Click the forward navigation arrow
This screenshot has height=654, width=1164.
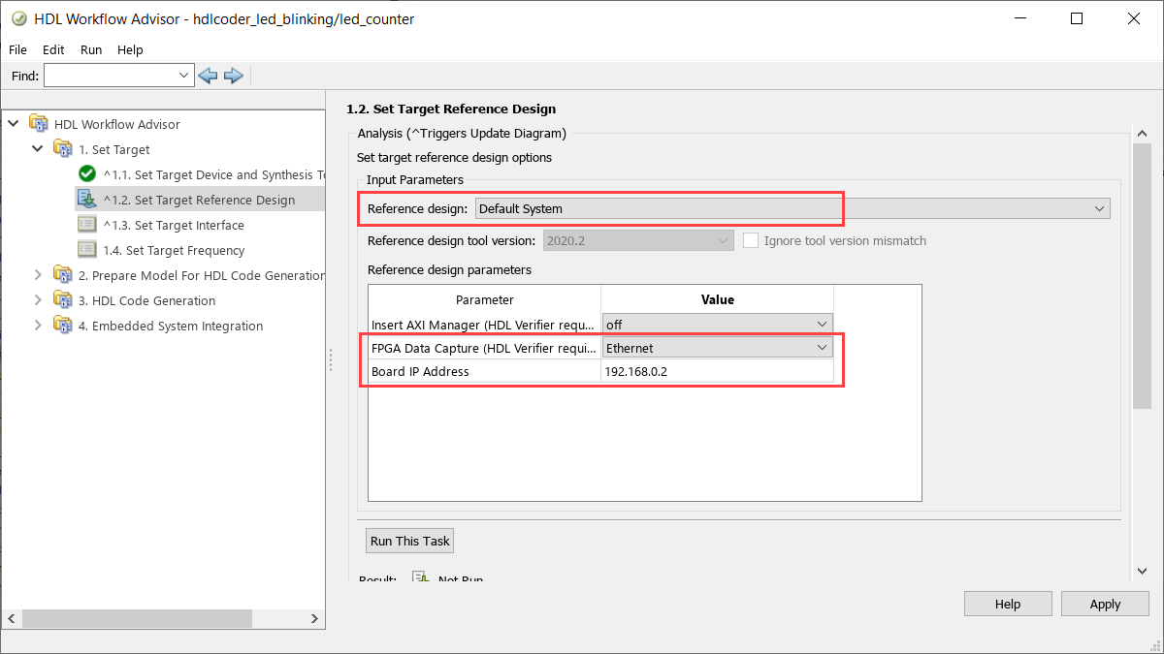(233, 75)
